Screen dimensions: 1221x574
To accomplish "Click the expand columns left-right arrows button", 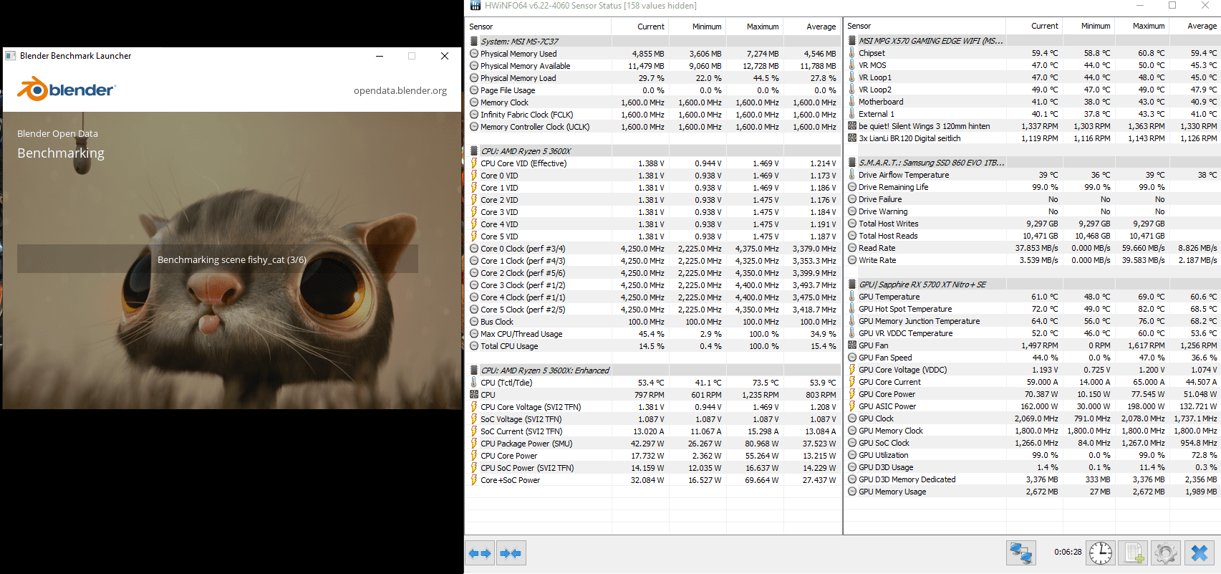I will [x=480, y=553].
